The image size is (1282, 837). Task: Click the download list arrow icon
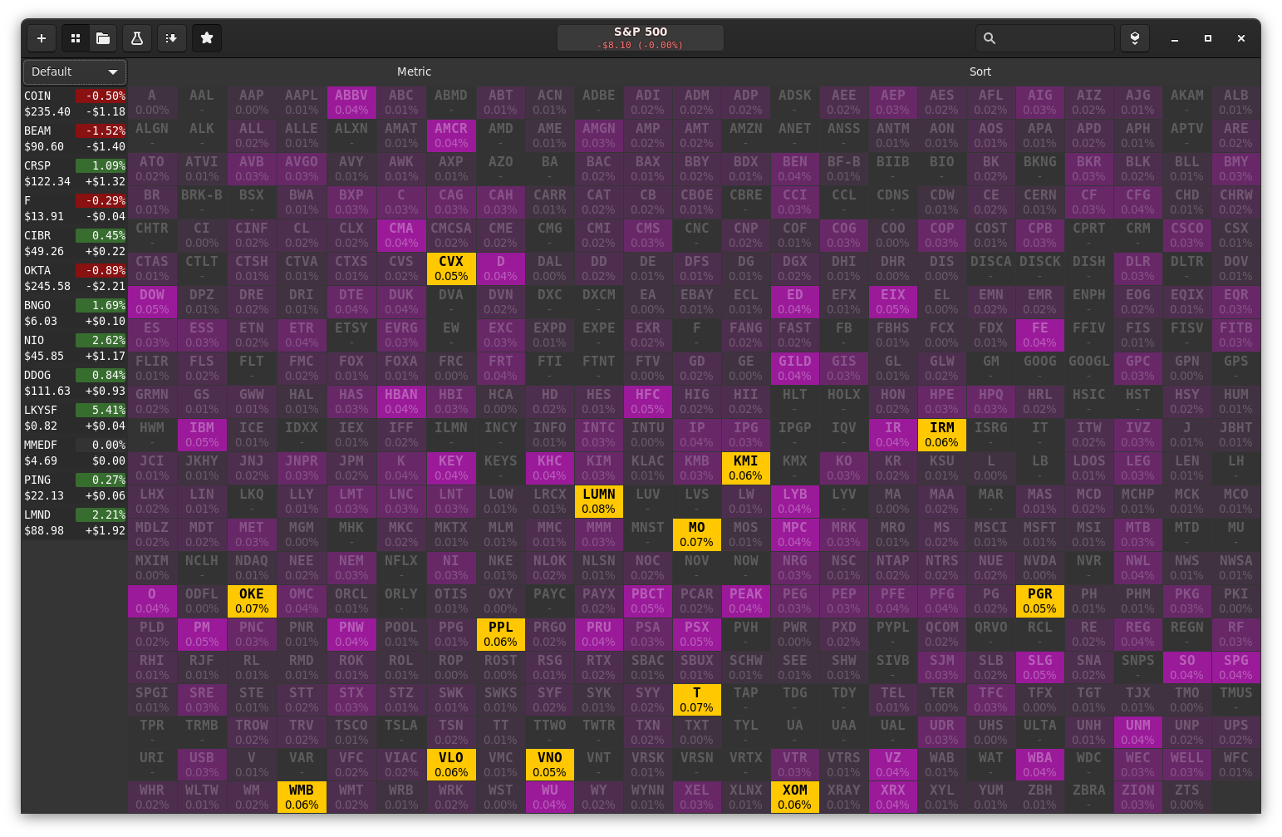pyautogui.click(x=171, y=38)
